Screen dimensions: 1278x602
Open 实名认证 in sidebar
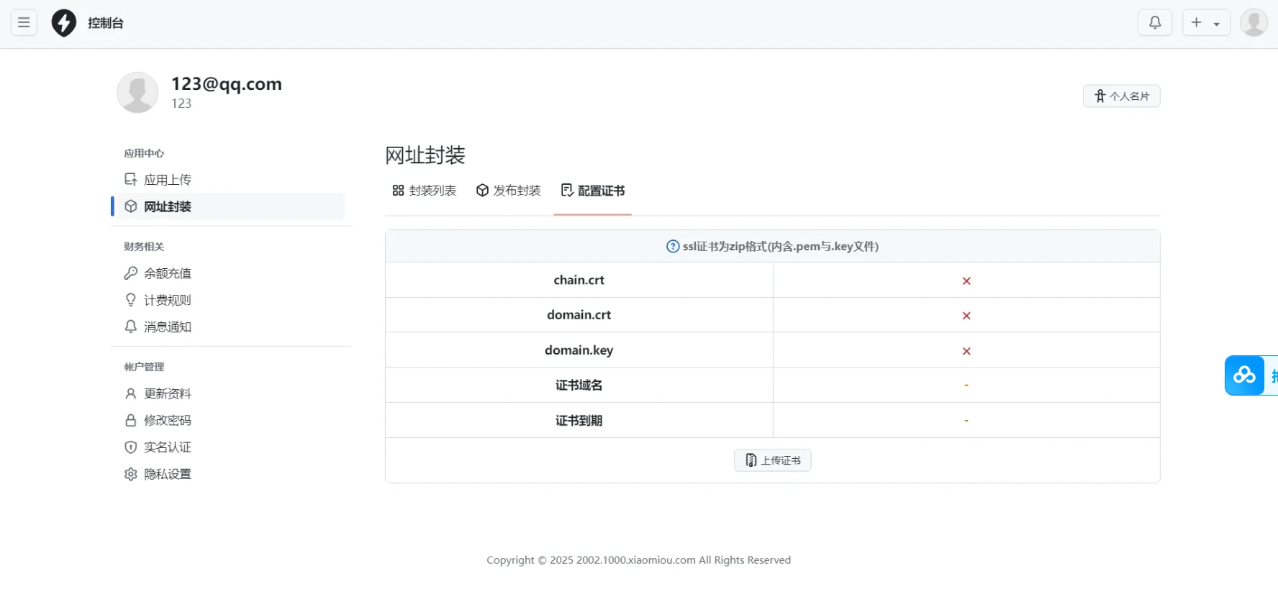tap(167, 447)
